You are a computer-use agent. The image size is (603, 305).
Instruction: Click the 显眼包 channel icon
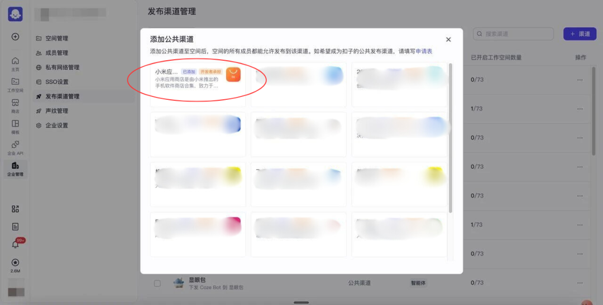(x=179, y=283)
